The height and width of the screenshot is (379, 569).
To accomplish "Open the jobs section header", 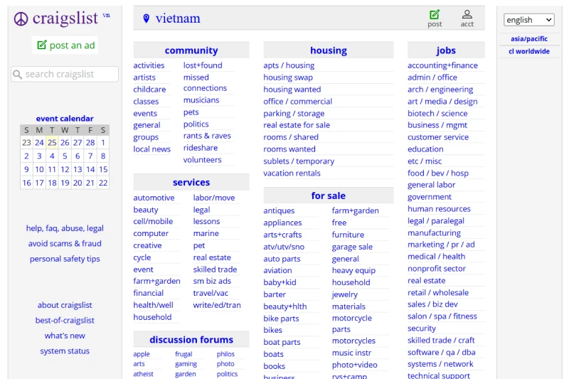I will tap(446, 50).
